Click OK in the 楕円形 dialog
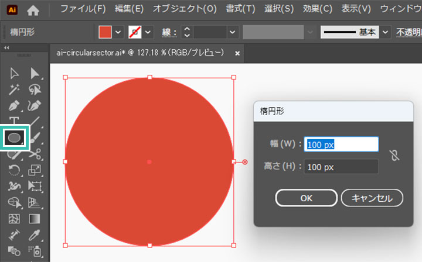 [x=306, y=198]
